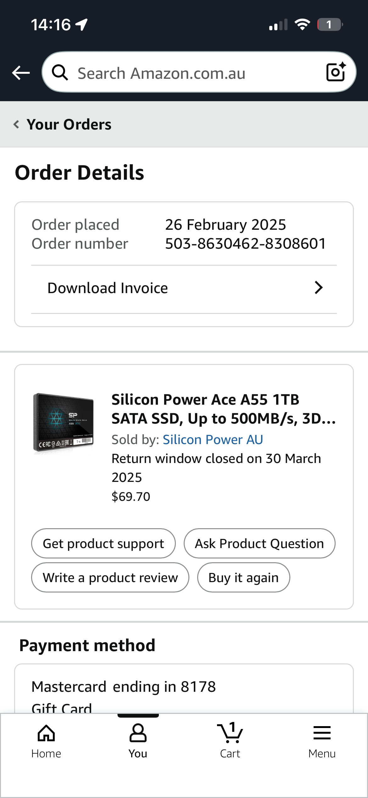Open Download Invoice chevron arrow
The image size is (368, 798).
319,288
